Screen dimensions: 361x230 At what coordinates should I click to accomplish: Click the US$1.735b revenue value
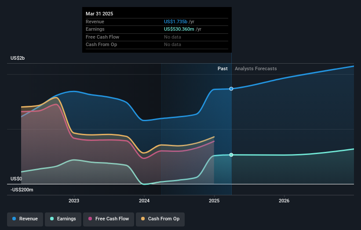point(176,22)
